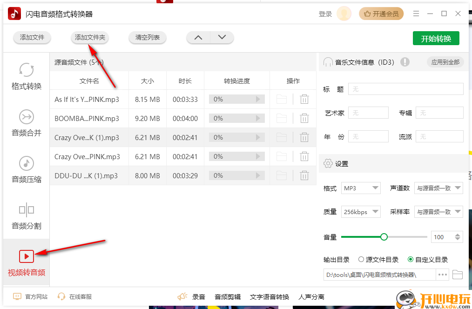Click the 设置 settings gear icon

(328, 163)
